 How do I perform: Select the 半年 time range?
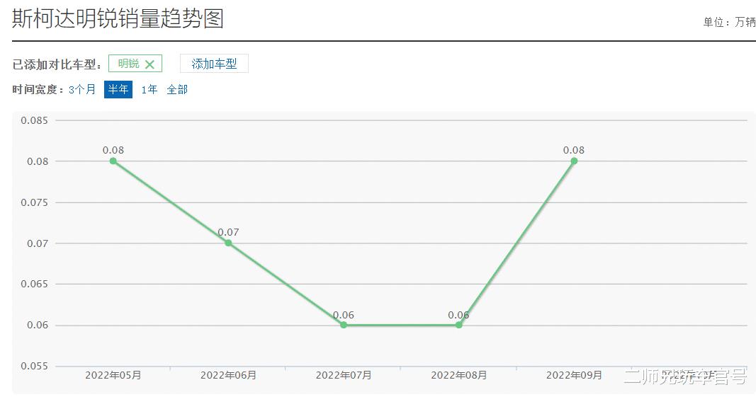tap(118, 90)
